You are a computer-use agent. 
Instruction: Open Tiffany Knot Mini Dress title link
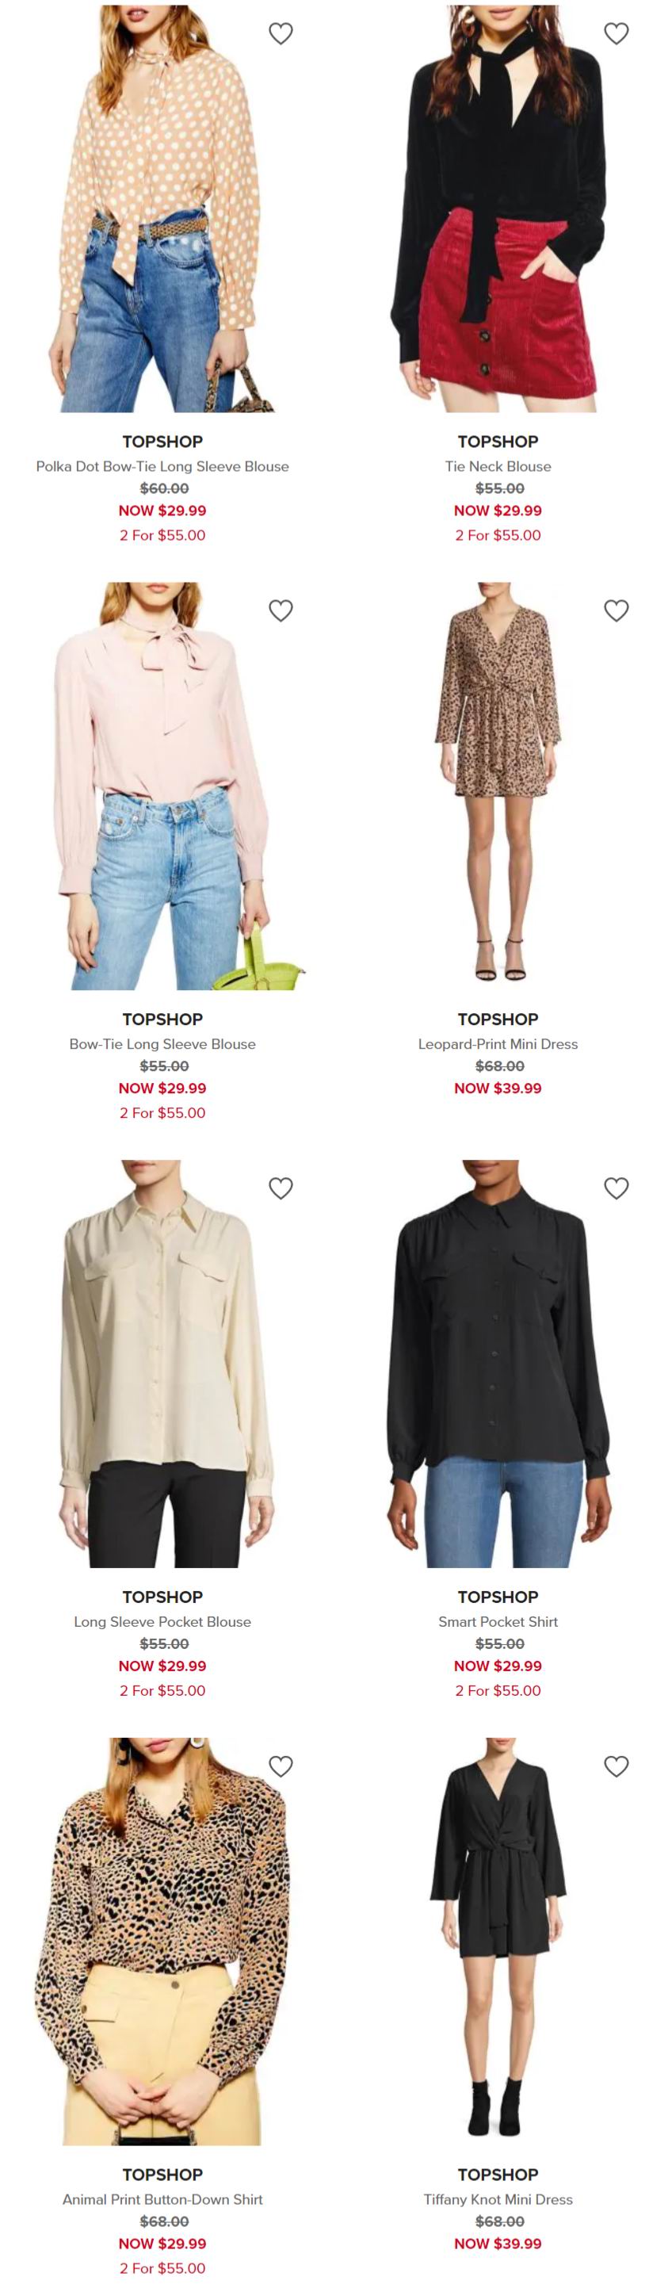[498, 2199]
